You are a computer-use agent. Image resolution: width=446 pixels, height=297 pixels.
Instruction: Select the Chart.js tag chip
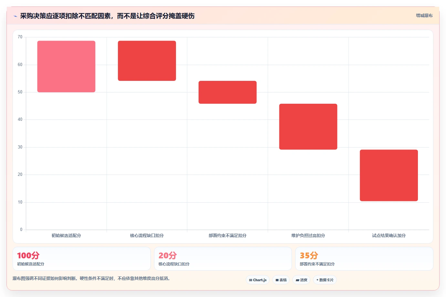click(x=258, y=280)
